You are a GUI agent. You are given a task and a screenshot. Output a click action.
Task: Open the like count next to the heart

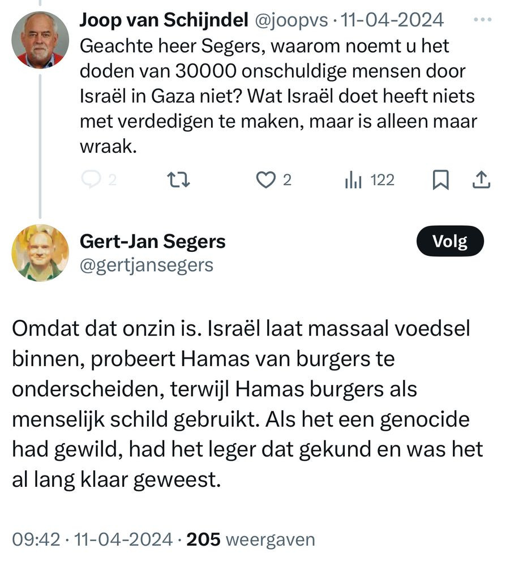pyautogui.click(x=287, y=180)
